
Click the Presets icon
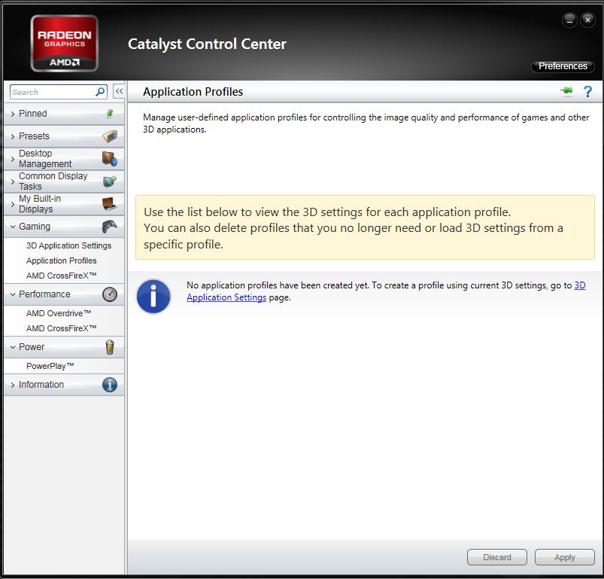tap(110, 136)
